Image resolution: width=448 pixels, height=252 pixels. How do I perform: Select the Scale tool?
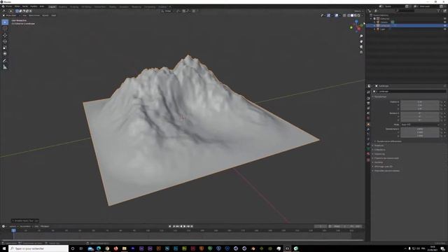[5, 48]
